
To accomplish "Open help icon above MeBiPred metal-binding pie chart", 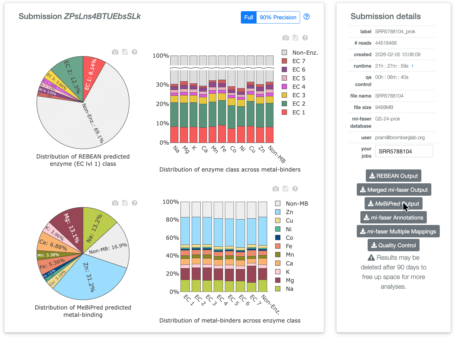I will 135,203.
